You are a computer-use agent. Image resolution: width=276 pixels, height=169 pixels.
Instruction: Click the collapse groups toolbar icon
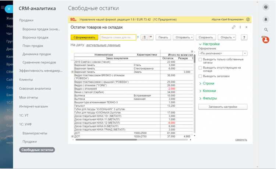click(150, 37)
